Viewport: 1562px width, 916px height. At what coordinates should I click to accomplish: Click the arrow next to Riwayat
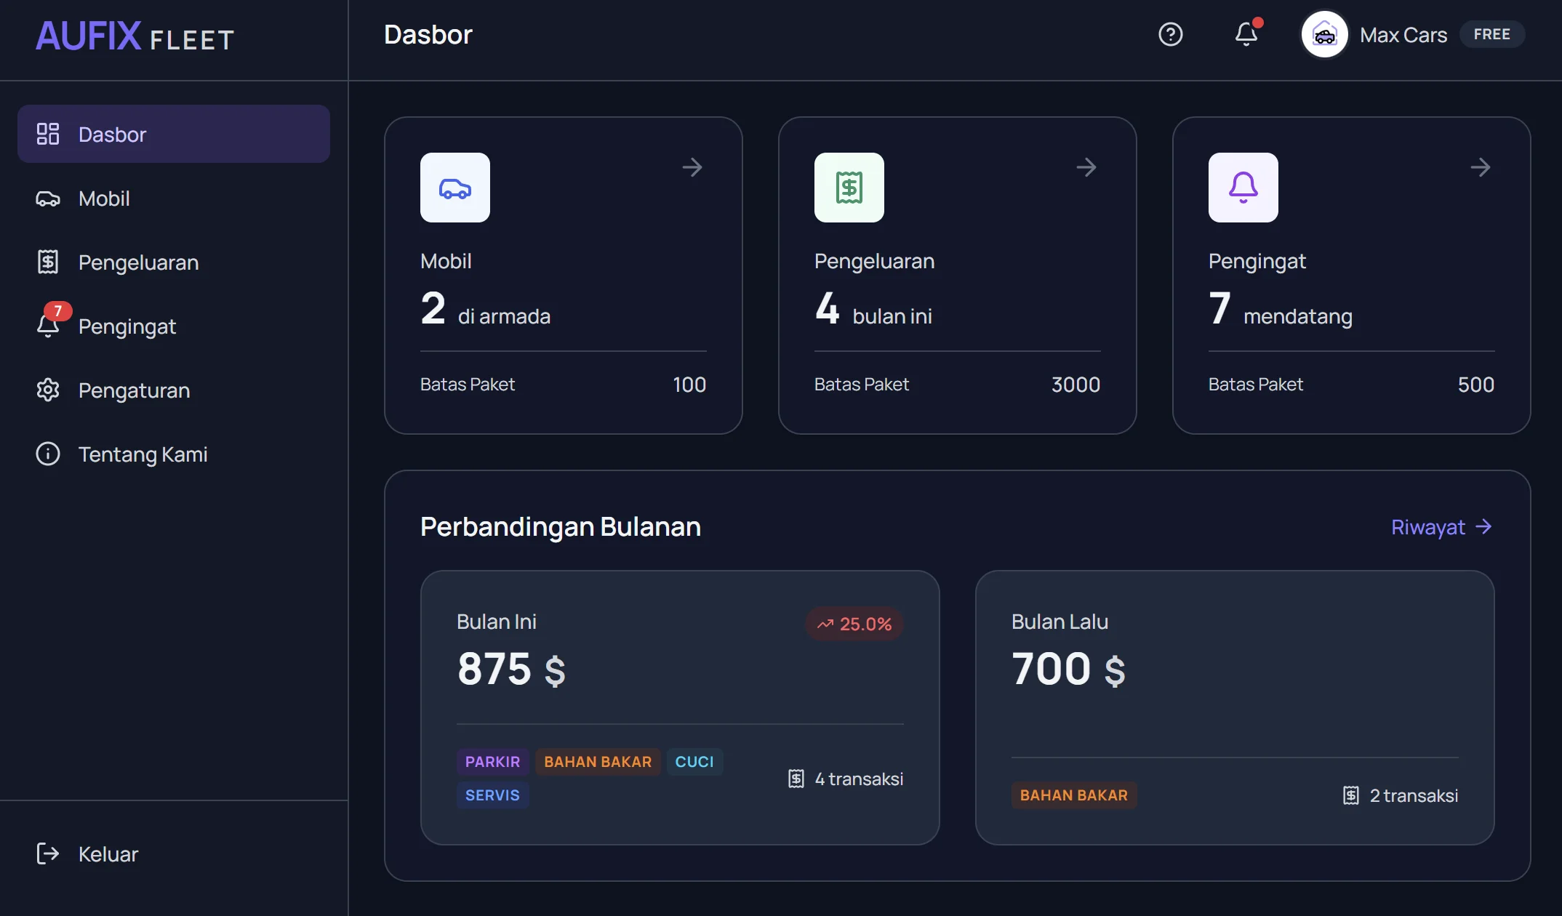(x=1483, y=526)
